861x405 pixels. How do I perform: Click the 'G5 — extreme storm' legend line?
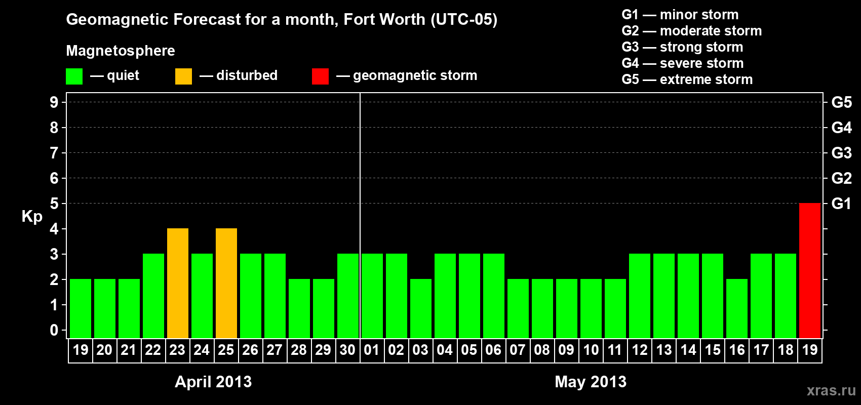click(687, 79)
